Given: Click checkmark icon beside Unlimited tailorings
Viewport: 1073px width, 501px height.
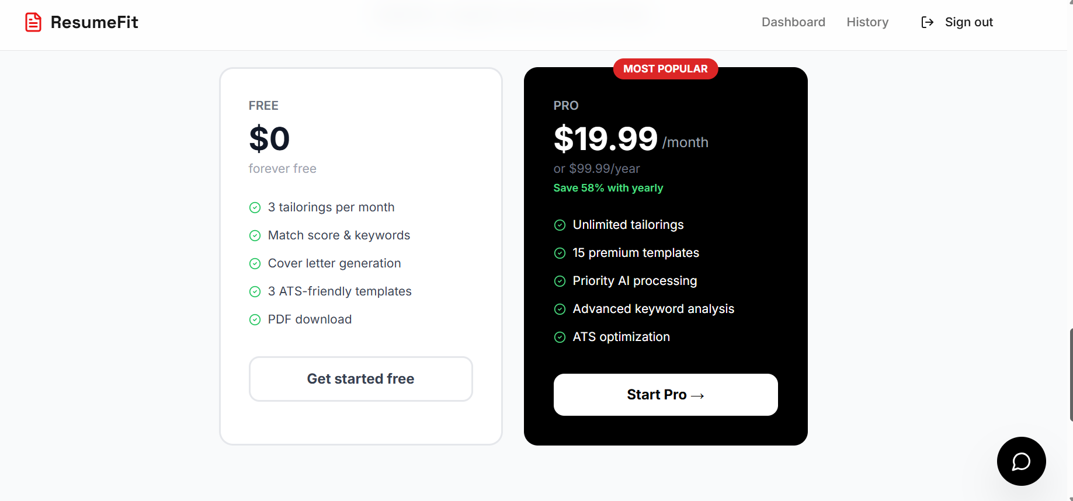Looking at the screenshot, I should pyautogui.click(x=560, y=225).
